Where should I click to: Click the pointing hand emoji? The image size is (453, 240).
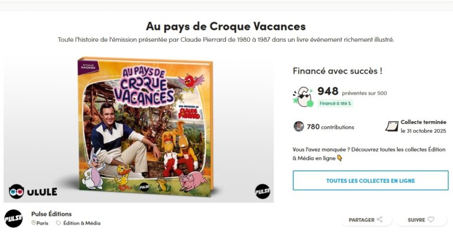(339, 158)
